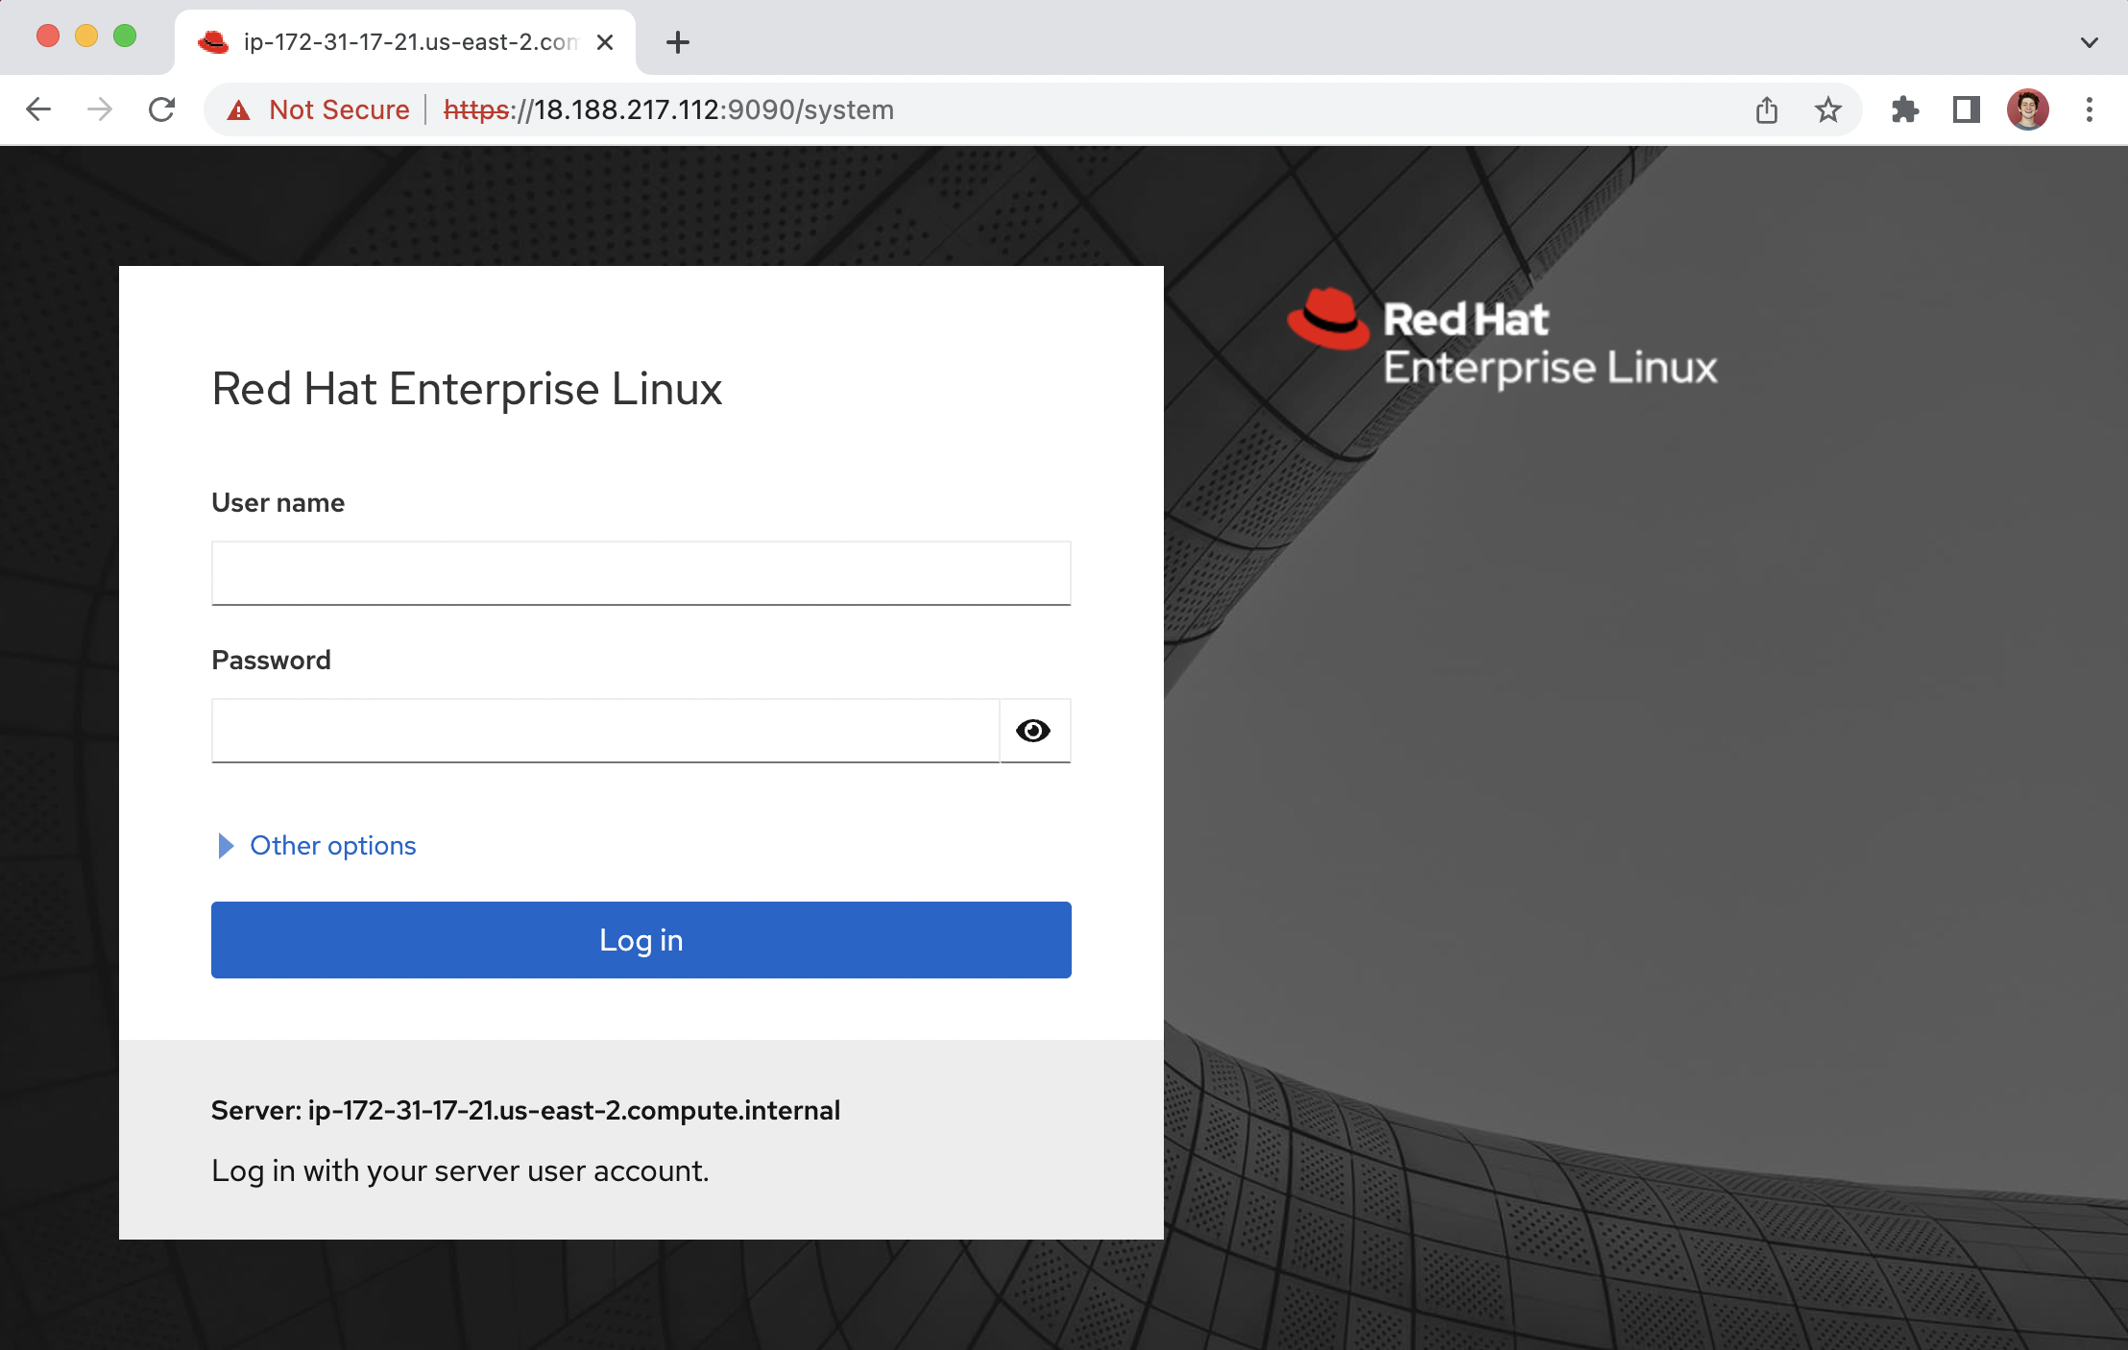2128x1350 pixels.
Task: Reload the current page
Action: click(161, 109)
